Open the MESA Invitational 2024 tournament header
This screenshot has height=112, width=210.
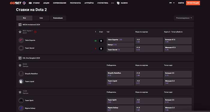point(105,25)
